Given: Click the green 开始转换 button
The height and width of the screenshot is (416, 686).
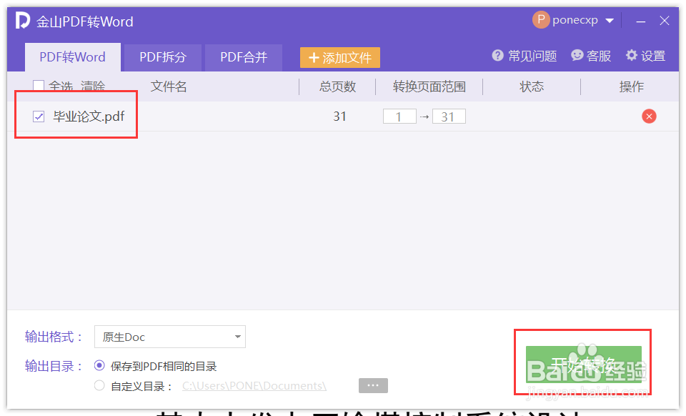Looking at the screenshot, I should pyautogui.click(x=584, y=365).
